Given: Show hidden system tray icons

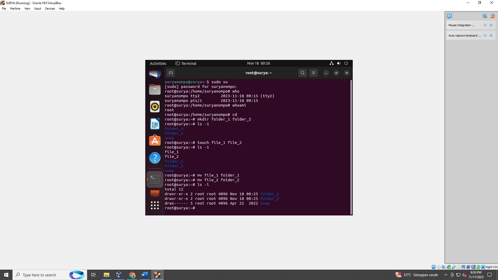Looking at the screenshot, I should (446, 275).
